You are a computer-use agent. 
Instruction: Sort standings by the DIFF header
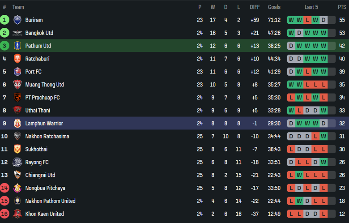coord(255,7)
